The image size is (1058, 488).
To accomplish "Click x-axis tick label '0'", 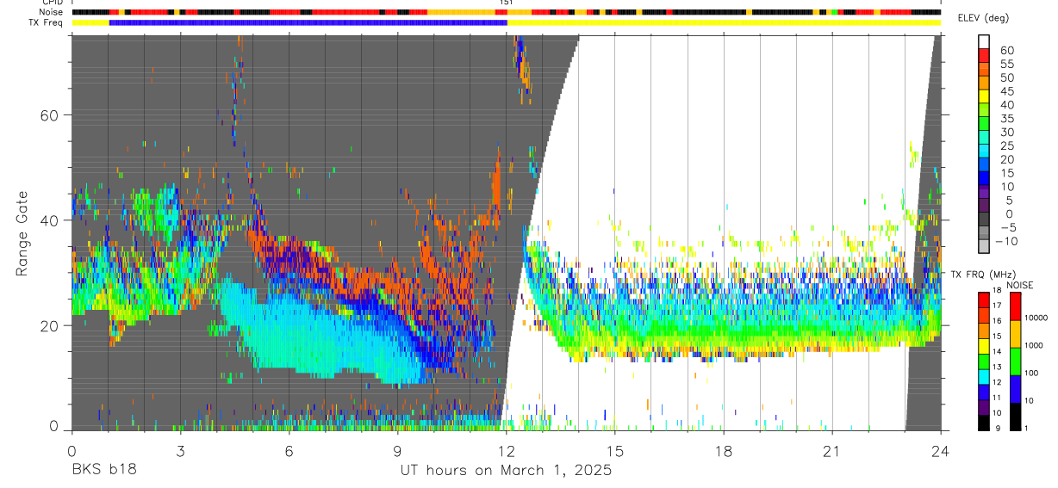I will tap(72, 451).
